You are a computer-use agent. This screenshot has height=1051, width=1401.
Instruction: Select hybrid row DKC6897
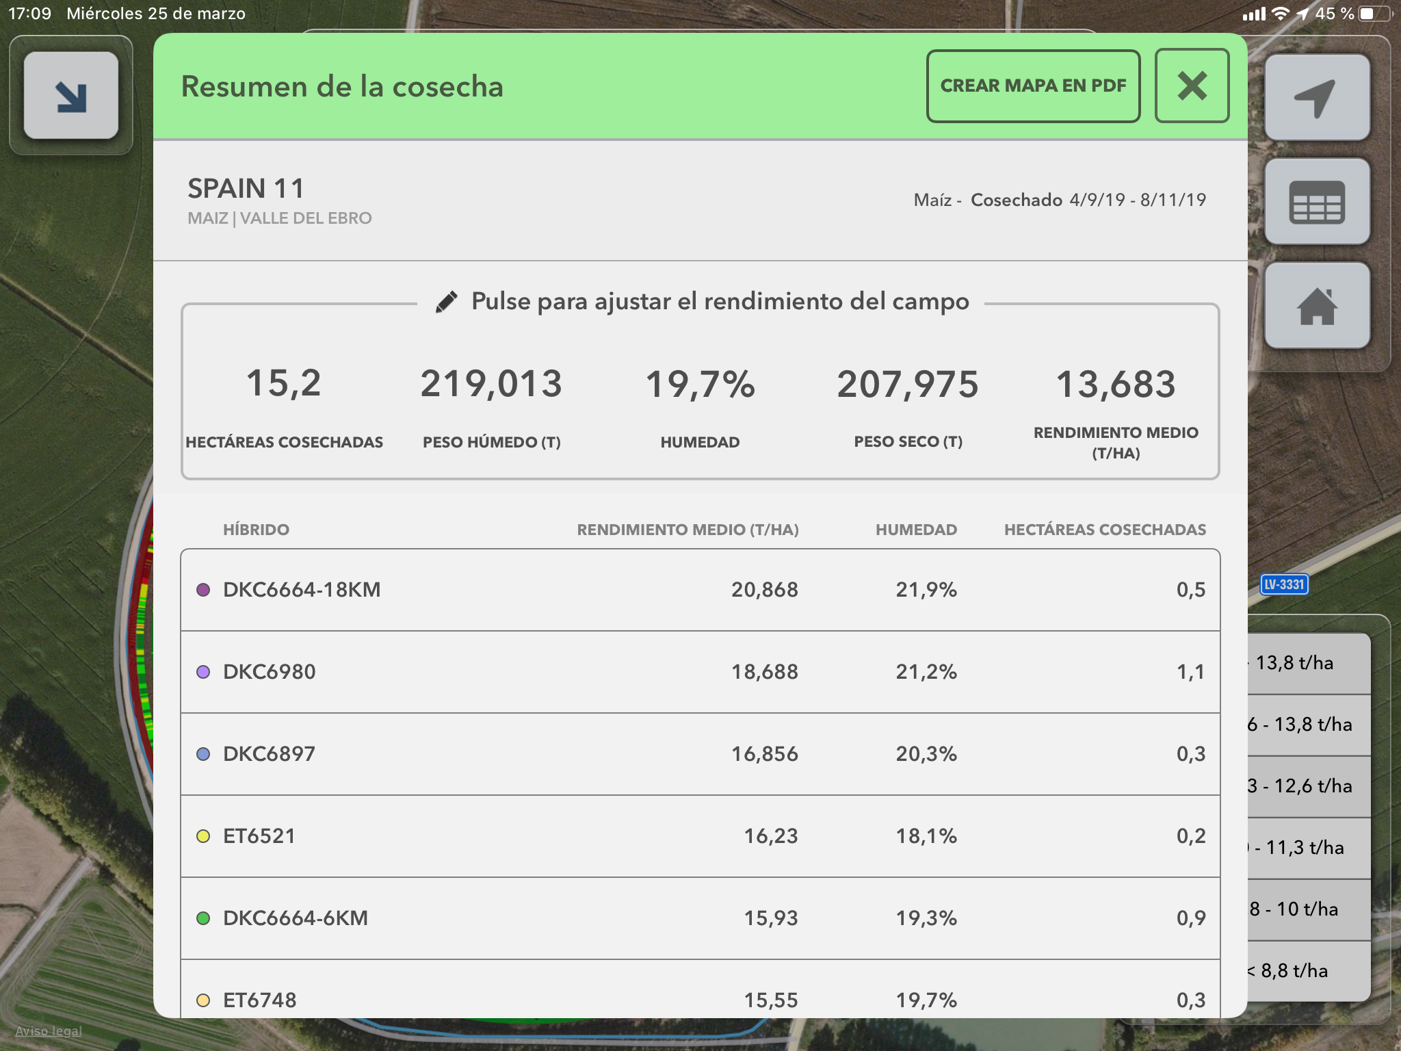click(700, 754)
